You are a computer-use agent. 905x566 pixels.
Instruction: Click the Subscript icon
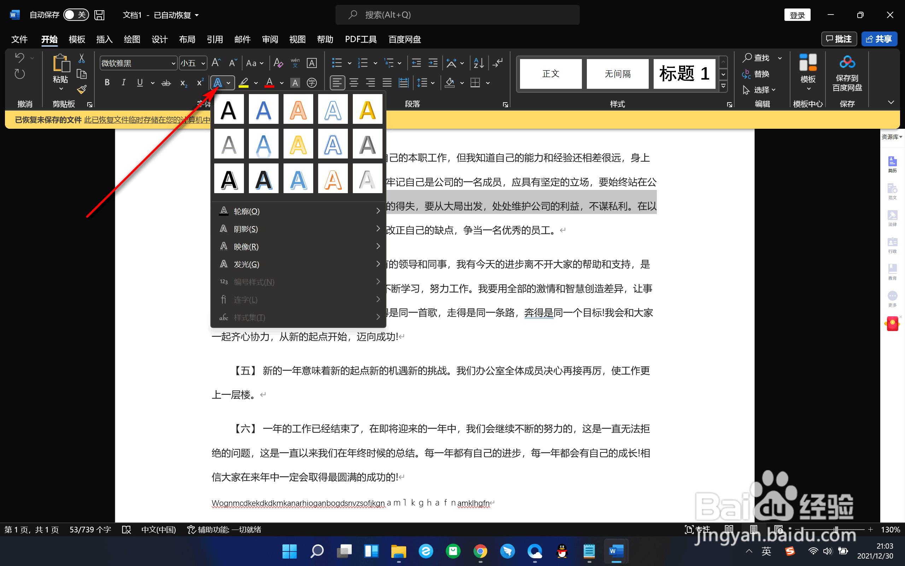pos(183,83)
